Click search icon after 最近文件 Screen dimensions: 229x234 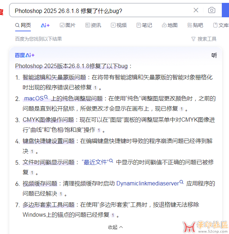(111, 161)
